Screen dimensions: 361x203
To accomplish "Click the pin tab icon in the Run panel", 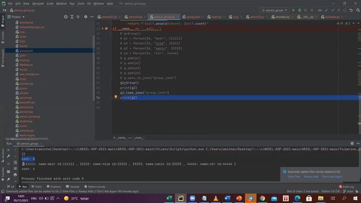I will pyautogui.click(x=8, y=179).
